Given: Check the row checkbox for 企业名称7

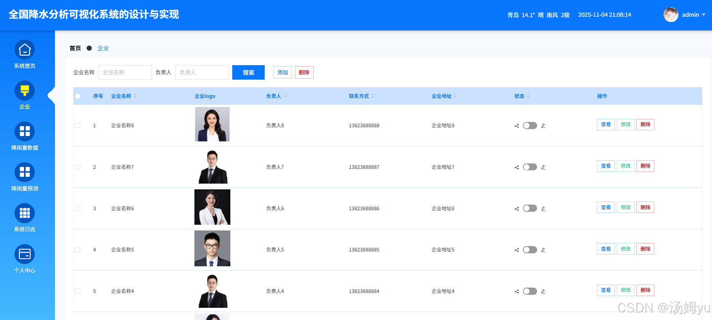Looking at the screenshot, I should pyautogui.click(x=78, y=167).
